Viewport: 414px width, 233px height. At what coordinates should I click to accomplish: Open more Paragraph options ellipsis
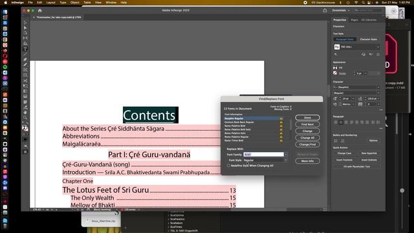[x=381, y=128]
